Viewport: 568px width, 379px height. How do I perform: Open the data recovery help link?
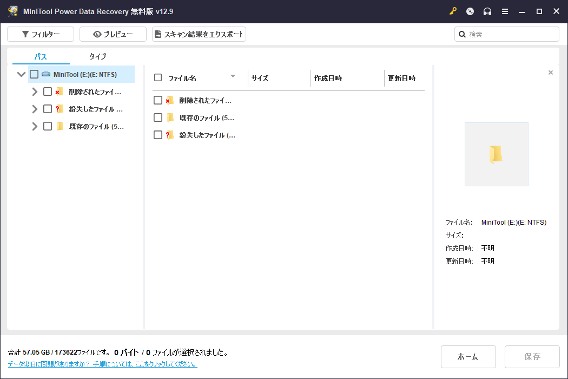(x=103, y=364)
